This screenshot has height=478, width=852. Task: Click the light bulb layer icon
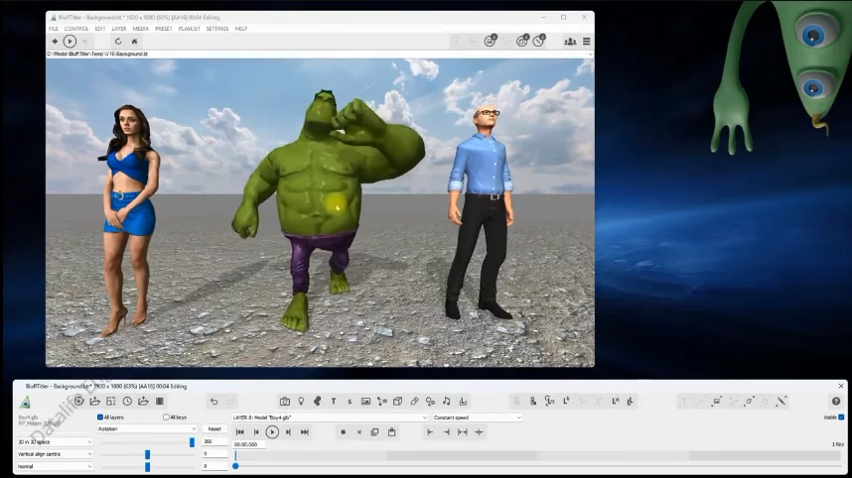click(301, 402)
